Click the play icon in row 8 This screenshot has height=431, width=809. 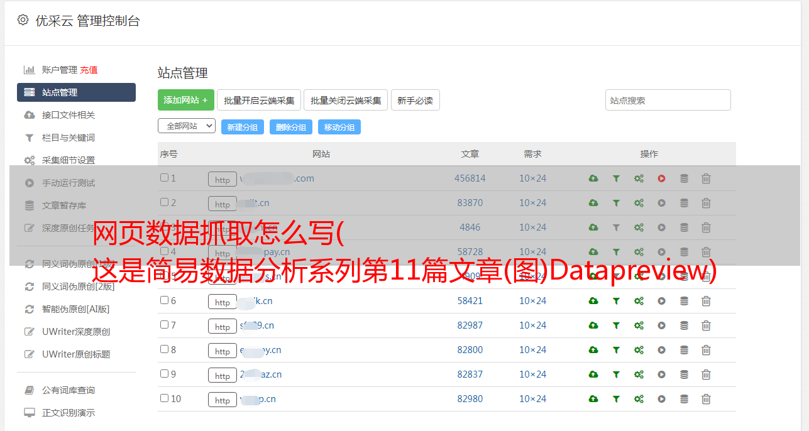[661, 350]
